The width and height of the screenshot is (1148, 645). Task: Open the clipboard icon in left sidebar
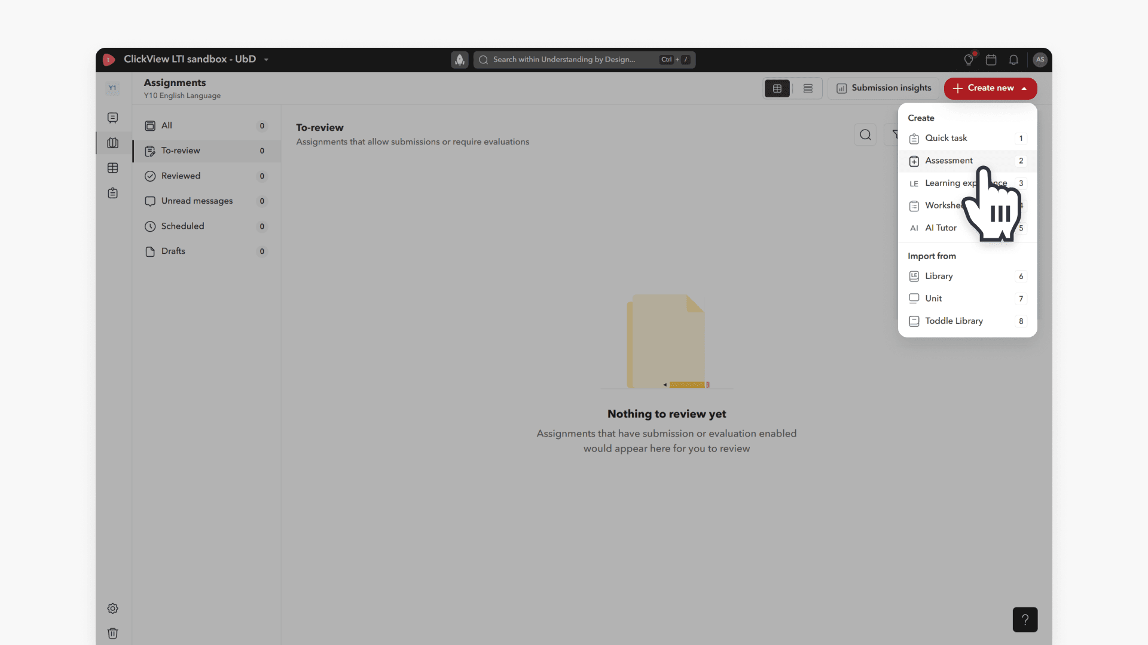click(112, 193)
